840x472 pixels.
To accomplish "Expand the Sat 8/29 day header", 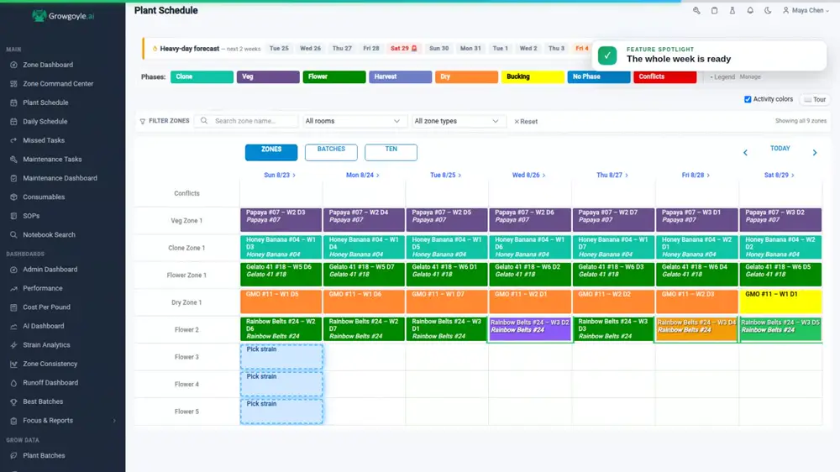I will point(779,176).
